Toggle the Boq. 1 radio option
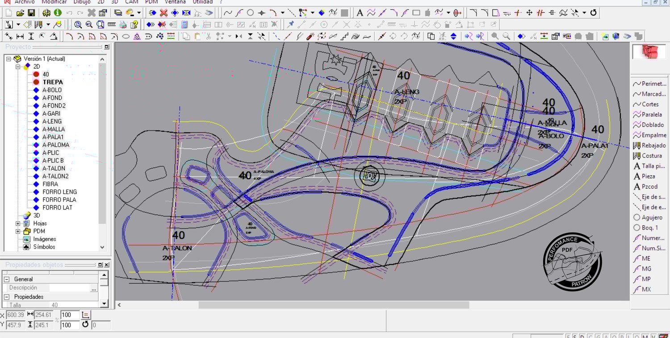This screenshot has height=338, width=670. [637, 228]
